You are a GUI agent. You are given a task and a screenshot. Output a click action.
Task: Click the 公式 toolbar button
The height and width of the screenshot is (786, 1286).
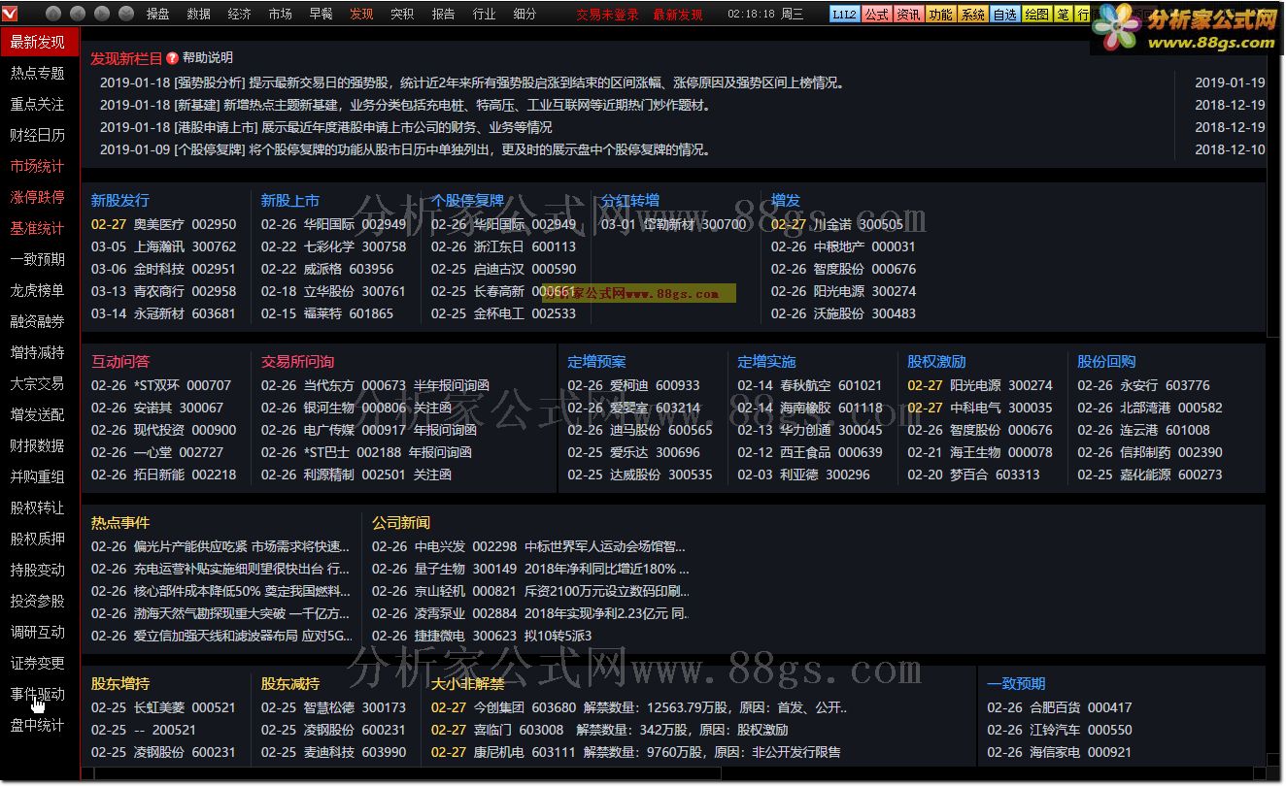coord(876,15)
